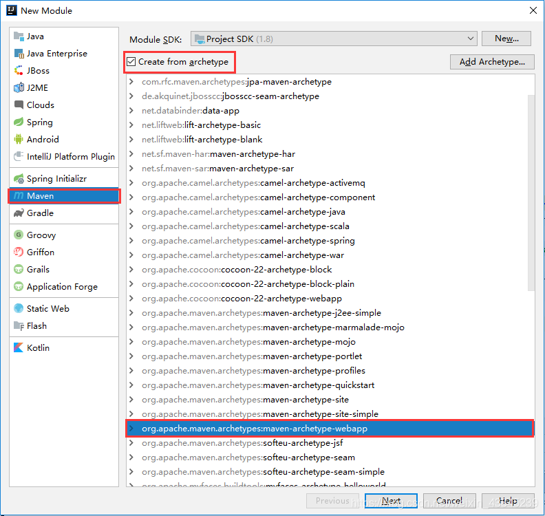545x516 pixels.
Task: Expand net.databinder data-app node
Action: click(131, 111)
